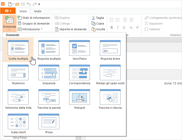
Task: Insert a bulleted list
Action: click(x=112, y=20)
